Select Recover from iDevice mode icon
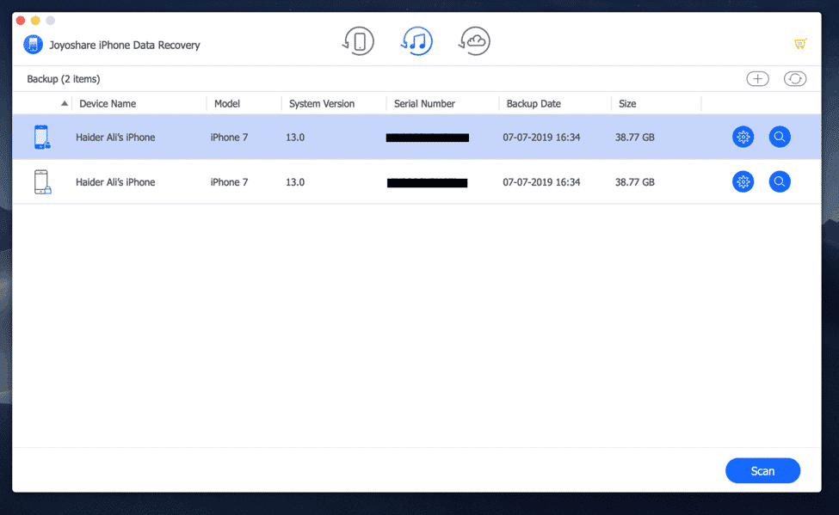The image size is (839, 515). pos(359,41)
